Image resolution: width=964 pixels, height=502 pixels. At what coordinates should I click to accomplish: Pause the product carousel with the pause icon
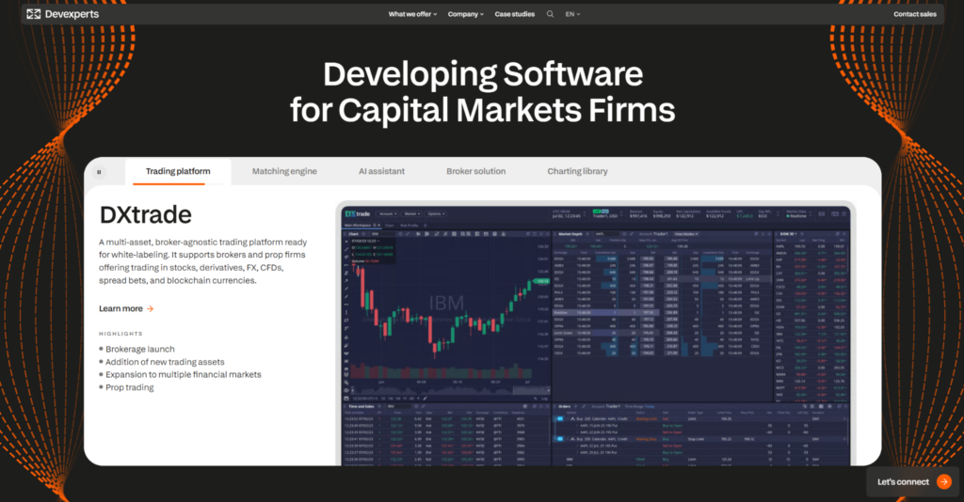point(99,172)
